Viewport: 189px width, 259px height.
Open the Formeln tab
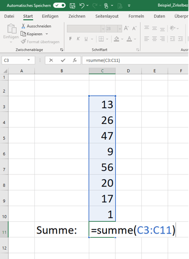[136, 16]
